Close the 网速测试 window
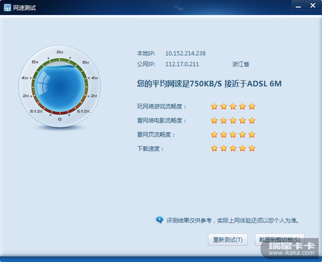Viewport: 322px width, 262px height. point(313,6)
